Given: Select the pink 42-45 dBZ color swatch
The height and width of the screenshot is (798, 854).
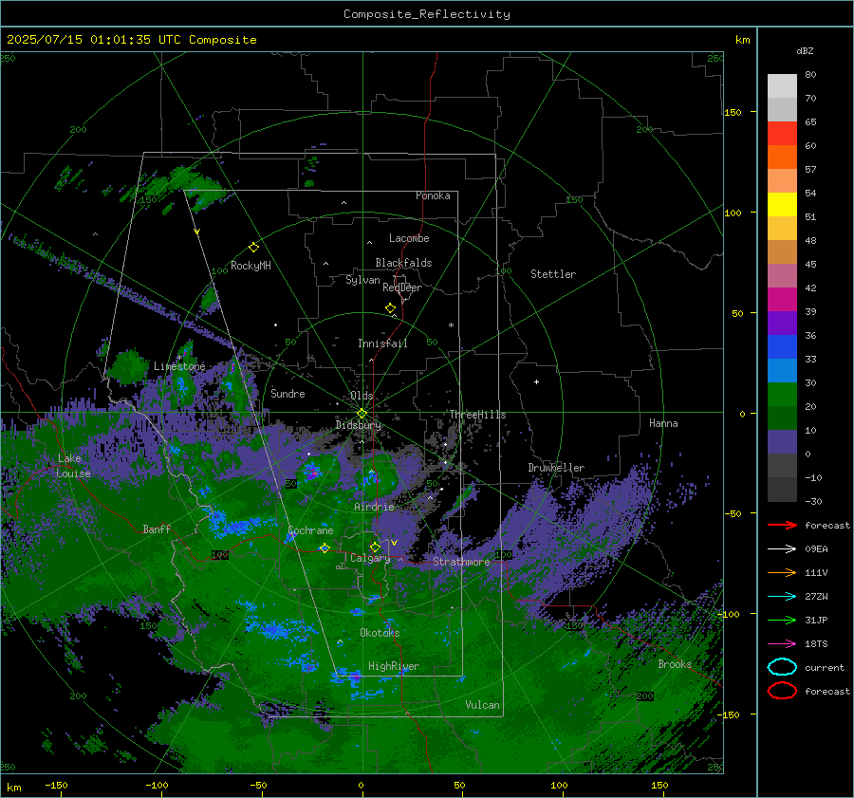Looking at the screenshot, I should click(782, 275).
